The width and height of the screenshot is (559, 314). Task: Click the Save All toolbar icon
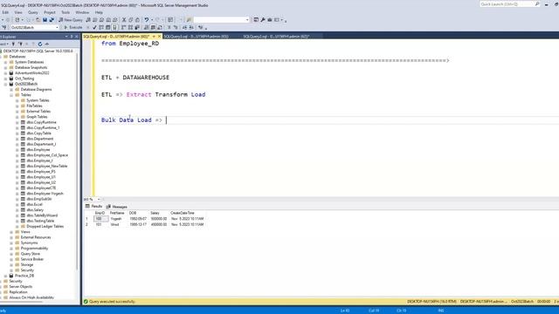tap(52, 20)
